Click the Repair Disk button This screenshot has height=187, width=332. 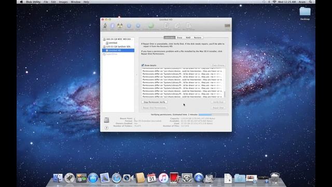point(218,108)
